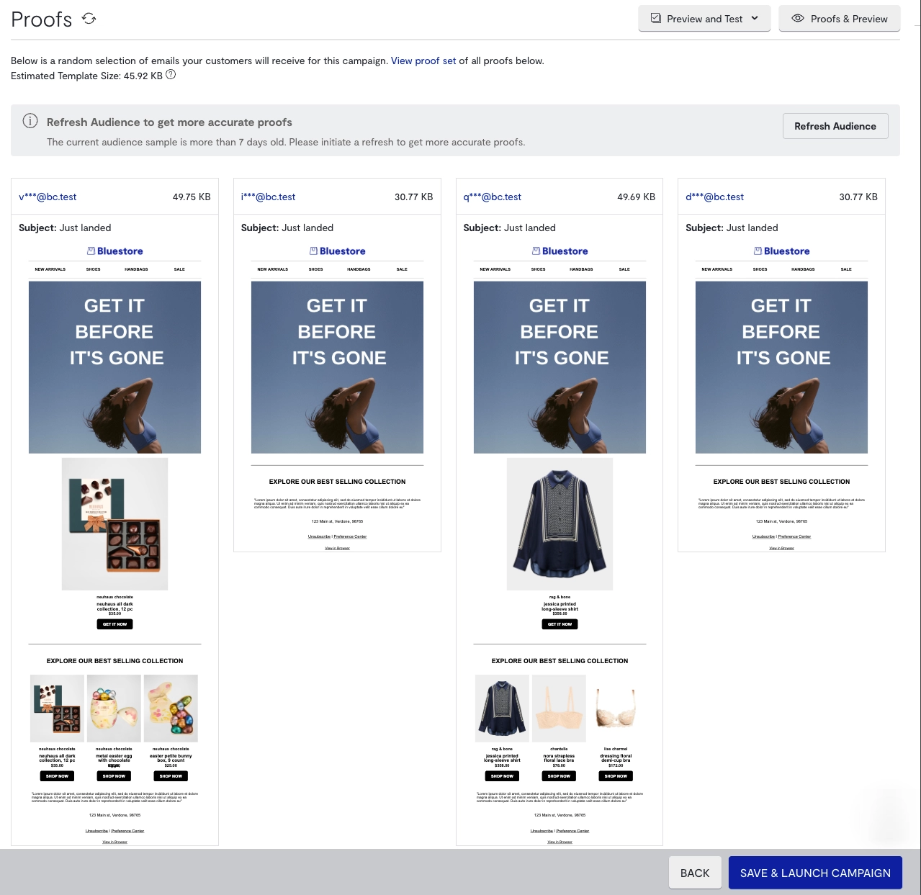The width and height of the screenshot is (921, 895).
Task: Click SAVE & LAUNCH CAMPAIGN
Action: coord(815,873)
